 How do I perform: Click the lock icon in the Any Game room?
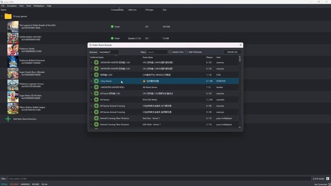click(x=144, y=81)
